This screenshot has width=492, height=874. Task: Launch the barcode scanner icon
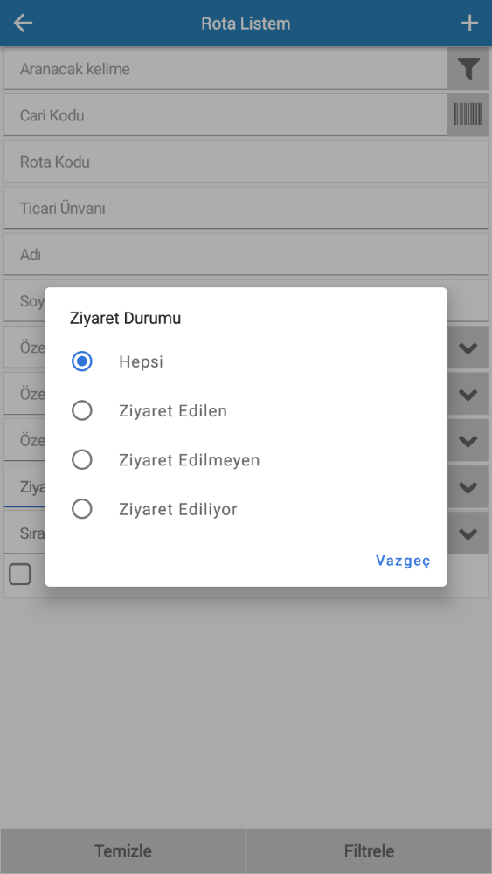coord(468,115)
